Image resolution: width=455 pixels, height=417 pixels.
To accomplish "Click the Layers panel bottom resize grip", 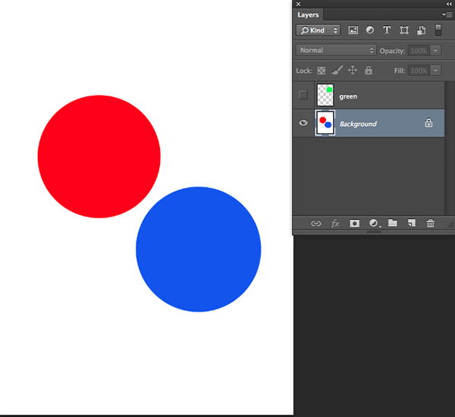I will [x=374, y=232].
